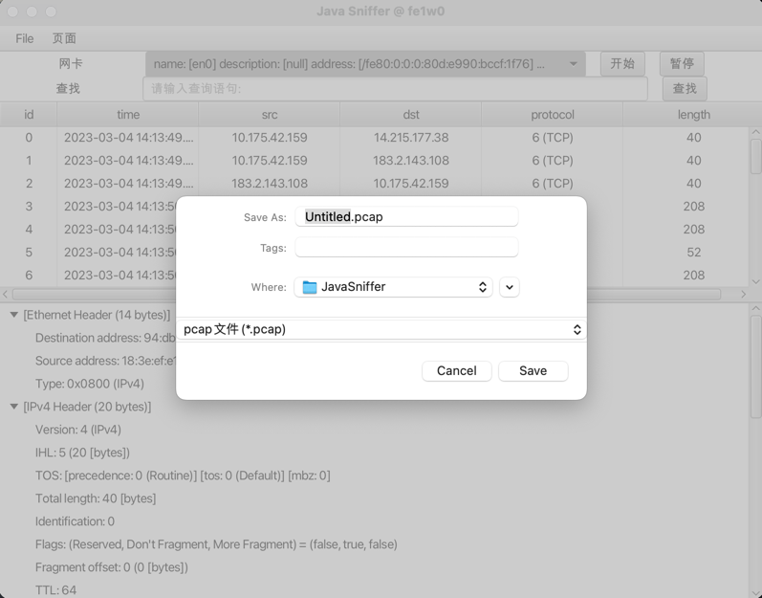This screenshot has width=762, height=598.
Task: Click the 暂停 pause button
Action: coord(682,64)
